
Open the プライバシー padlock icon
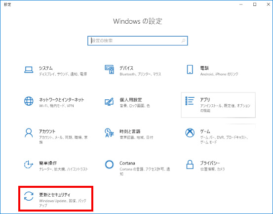tap(190, 165)
